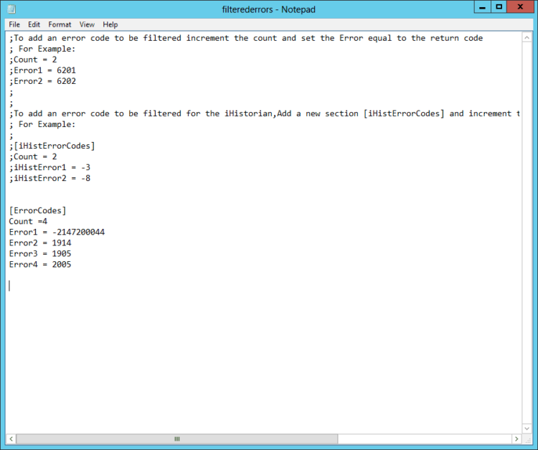This screenshot has width=538, height=450.
Task: Click the vertical scrollbar down arrow
Action: coord(527,428)
